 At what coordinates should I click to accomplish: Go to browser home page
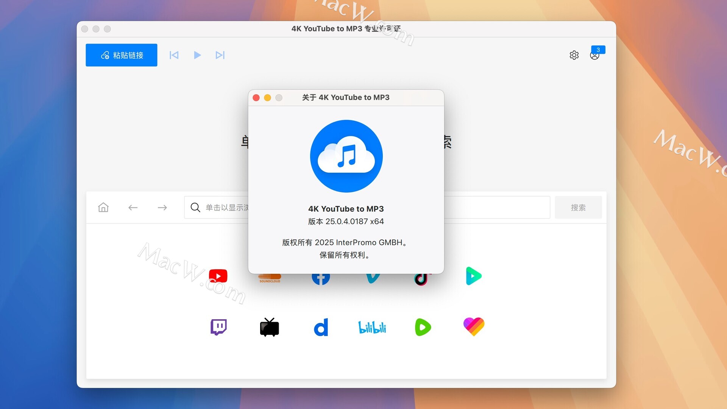coord(103,208)
